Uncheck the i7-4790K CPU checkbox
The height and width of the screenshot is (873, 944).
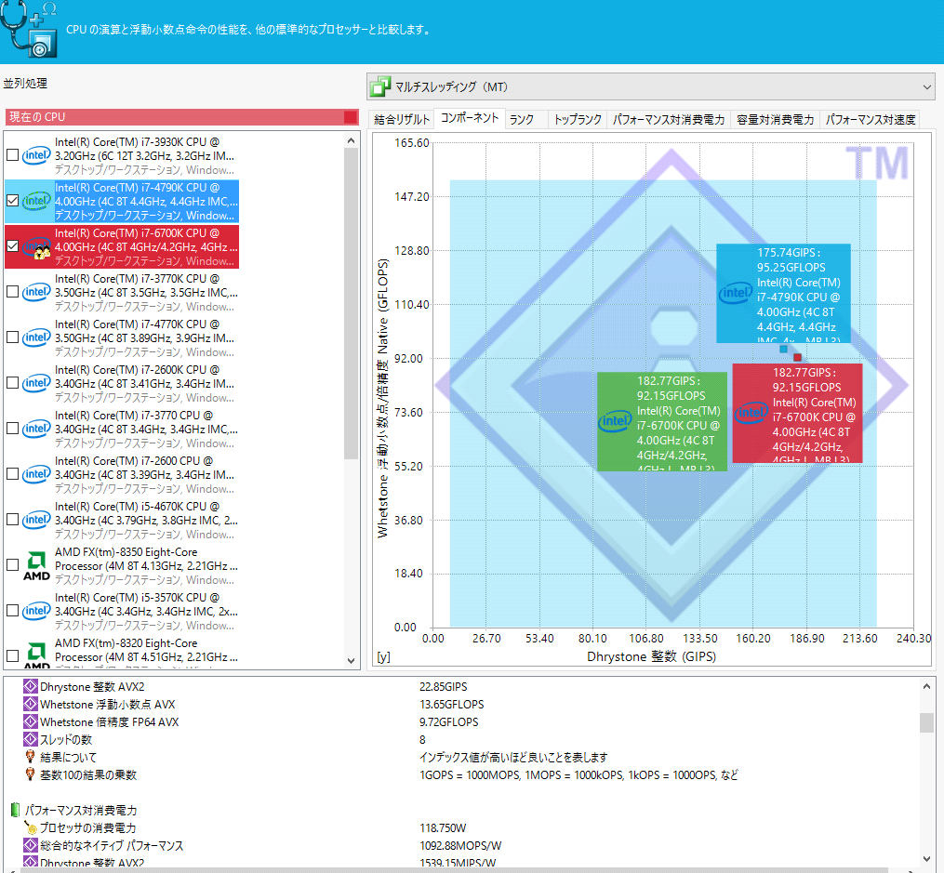[x=12, y=201]
